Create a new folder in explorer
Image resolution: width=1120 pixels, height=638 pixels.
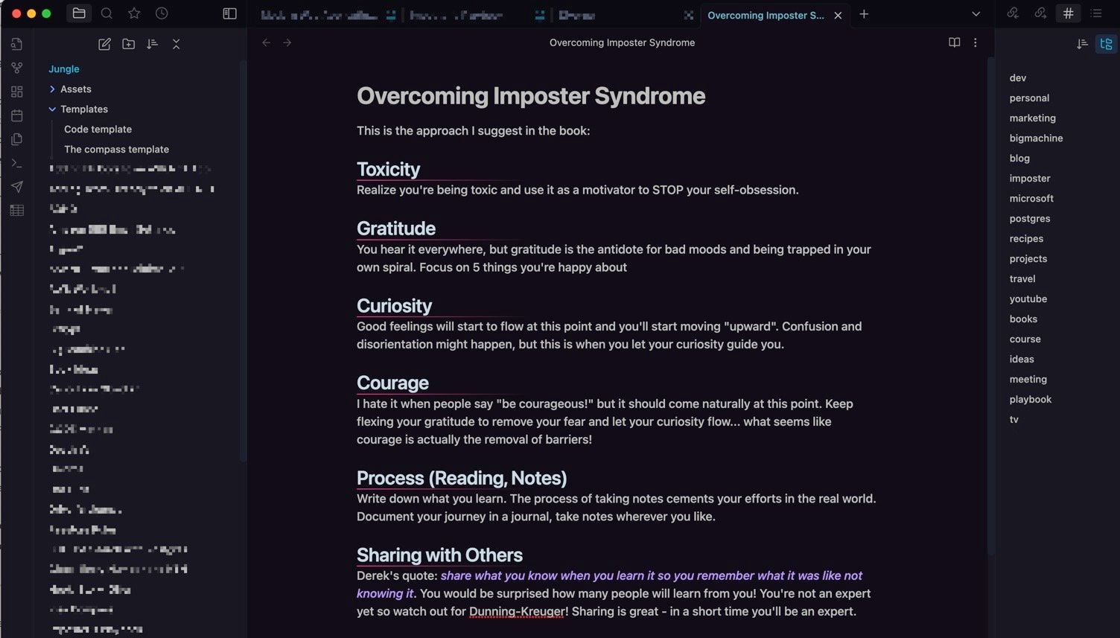coord(128,45)
